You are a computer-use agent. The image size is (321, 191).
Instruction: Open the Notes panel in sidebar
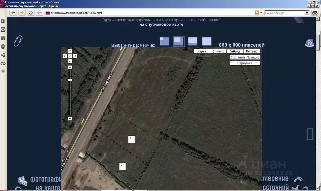pyautogui.click(x=3, y=38)
